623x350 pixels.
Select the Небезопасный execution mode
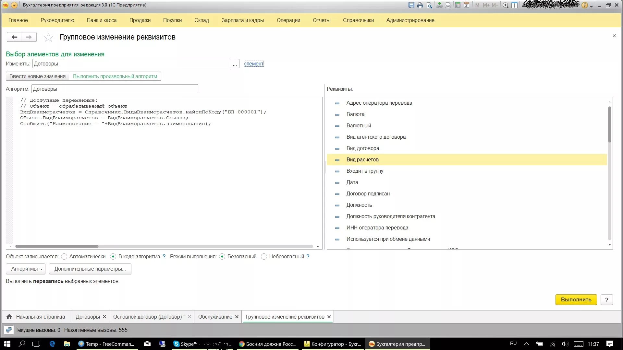point(264,257)
